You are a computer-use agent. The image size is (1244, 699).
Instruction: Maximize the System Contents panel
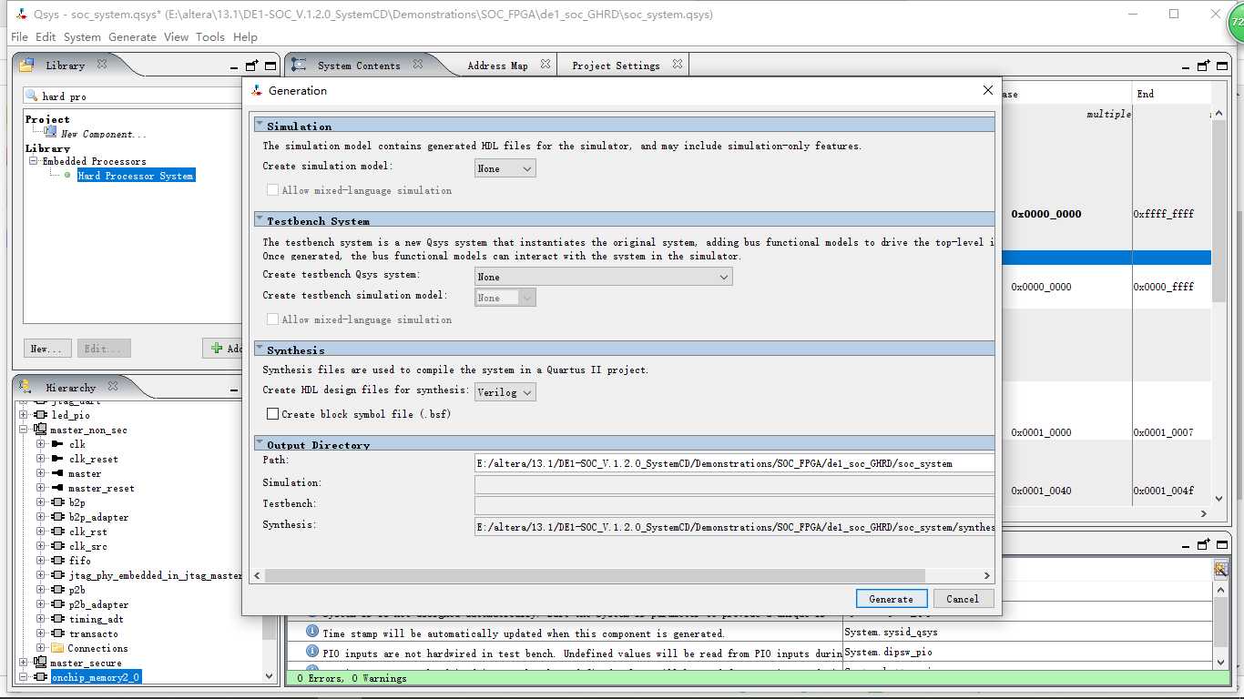click(1221, 66)
